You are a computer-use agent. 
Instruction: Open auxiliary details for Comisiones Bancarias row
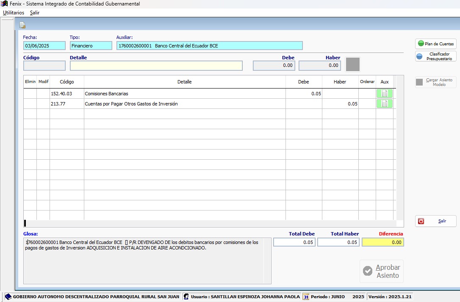click(384, 94)
